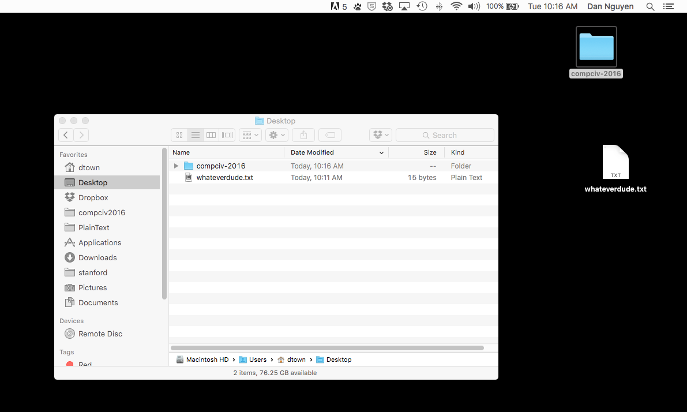Screen dimensions: 687x412
Task: Open the Dropbox toolbar dropdown
Action: pyautogui.click(x=381, y=135)
